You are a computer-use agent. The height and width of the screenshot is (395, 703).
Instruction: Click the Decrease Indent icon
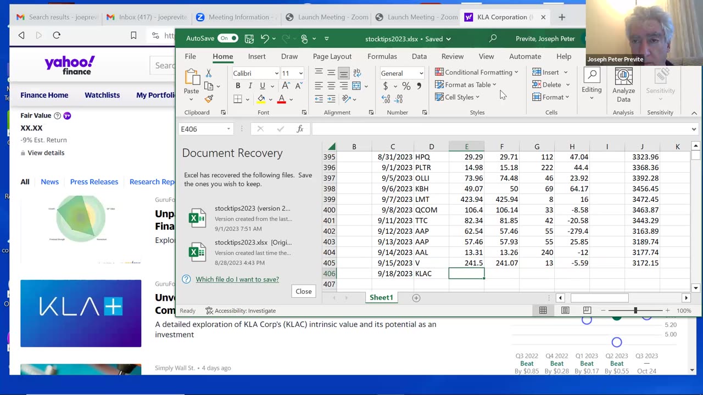319,99
